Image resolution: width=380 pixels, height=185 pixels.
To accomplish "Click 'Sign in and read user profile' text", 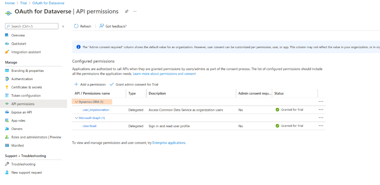I will tap(169, 126).
